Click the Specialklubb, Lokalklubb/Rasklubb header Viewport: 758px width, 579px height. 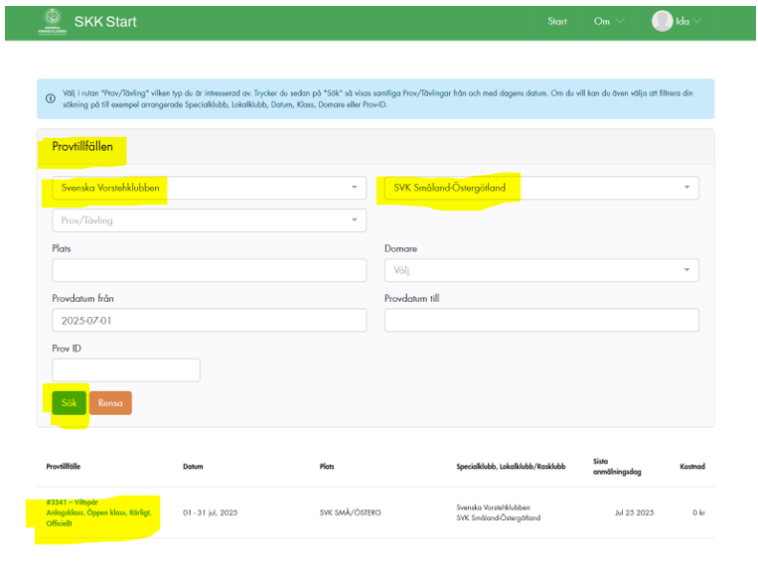[x=511, y=467]
